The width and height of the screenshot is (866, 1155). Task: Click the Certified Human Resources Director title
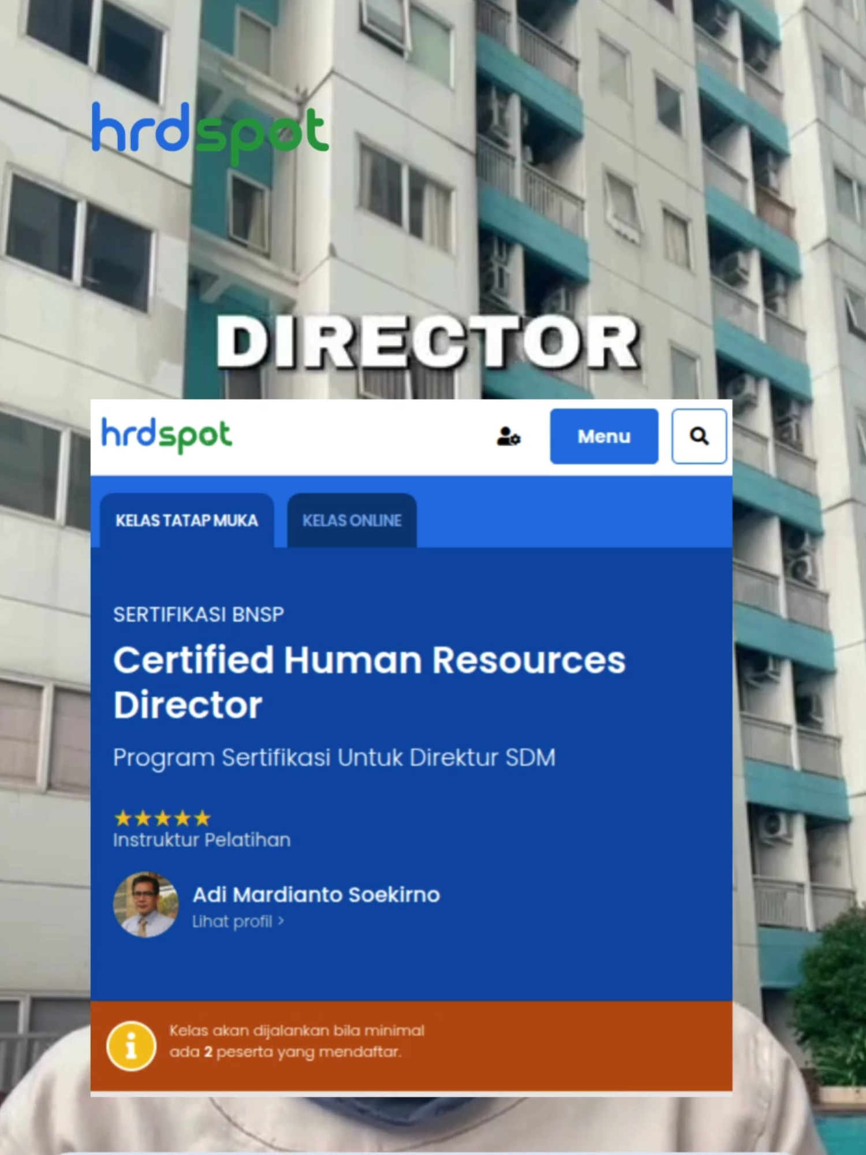click(x=369, y=683)
